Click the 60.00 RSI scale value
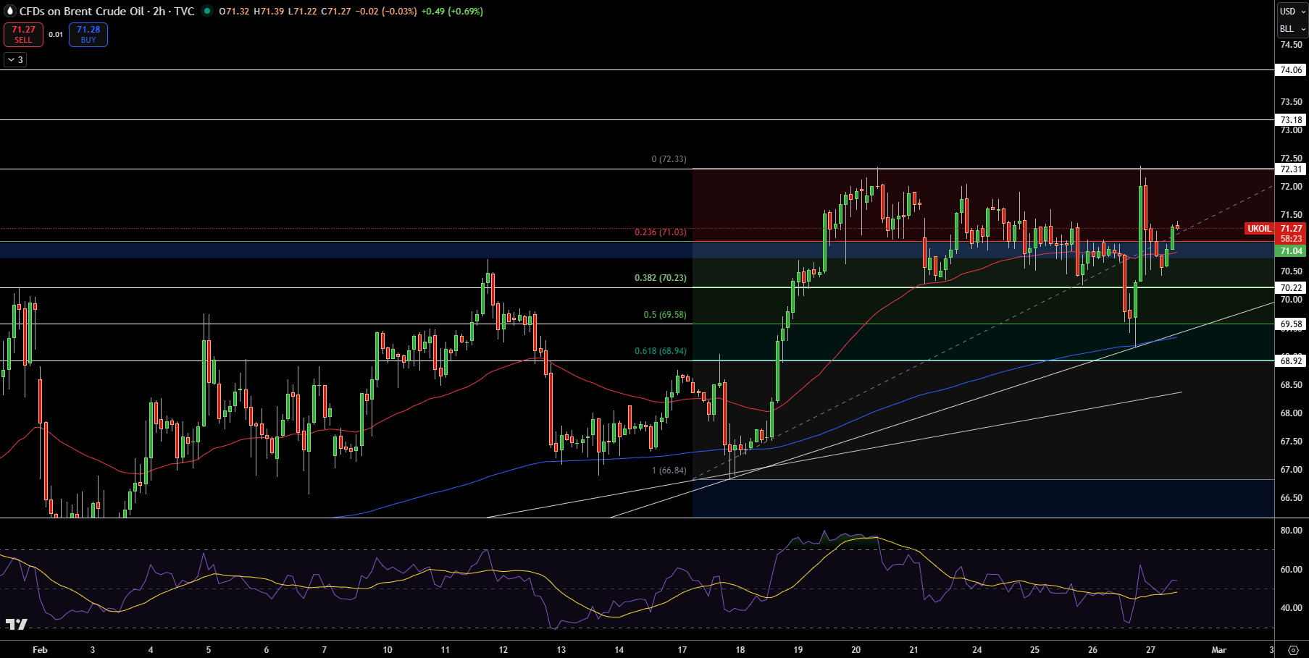The width and height of the screenshot is (1309, 658). point(1291,570)
